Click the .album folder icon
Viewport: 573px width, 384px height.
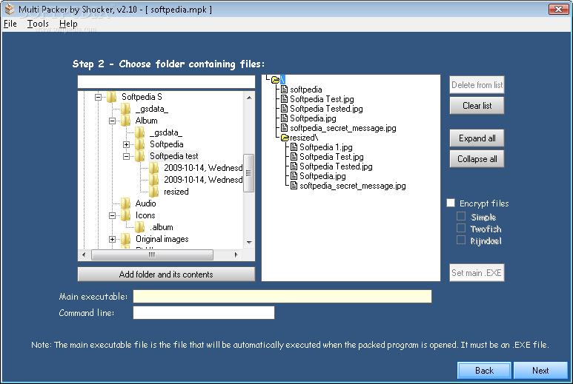tap(140, 227)
